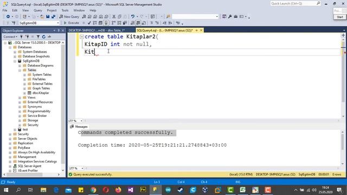Open the Messages pane zoom dropdown
Screen dimensions: 347x195
tap(82, 168)
